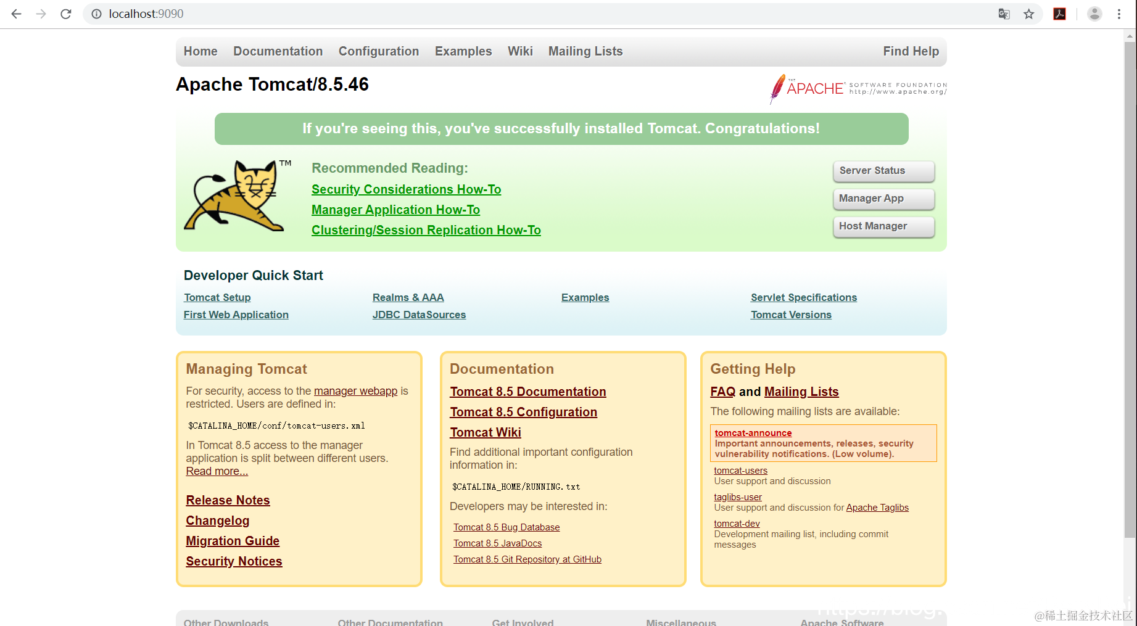Open the Release Notes link
The image size is (1137, 626).
pyautogui.click(x=228, y=500)
